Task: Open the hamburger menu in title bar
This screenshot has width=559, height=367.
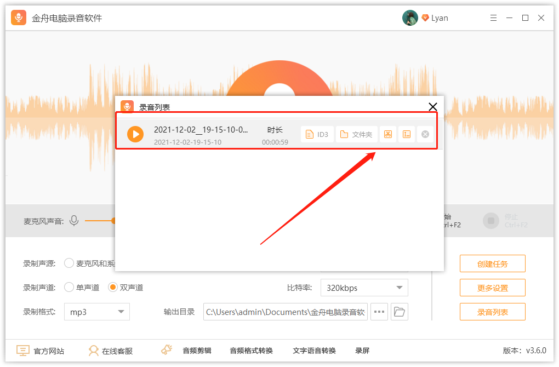Action: pyautogui.click(x=493, y=18)
